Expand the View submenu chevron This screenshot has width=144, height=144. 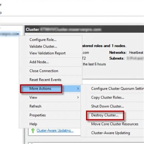point(78,97)
